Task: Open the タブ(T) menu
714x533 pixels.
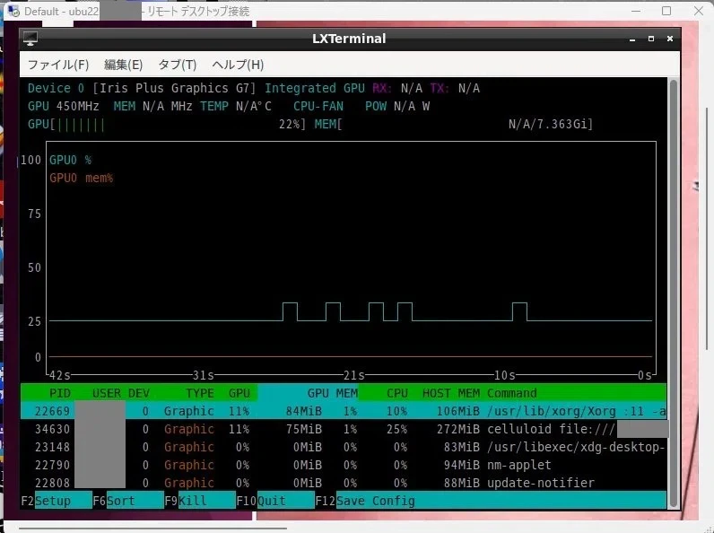Action: (x=177, y=65)
